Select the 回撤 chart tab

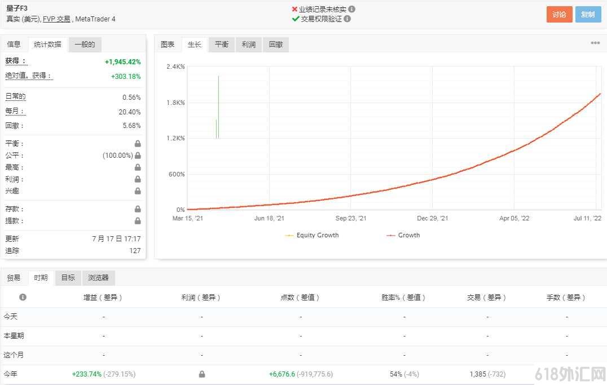click(x=276, y=45)
